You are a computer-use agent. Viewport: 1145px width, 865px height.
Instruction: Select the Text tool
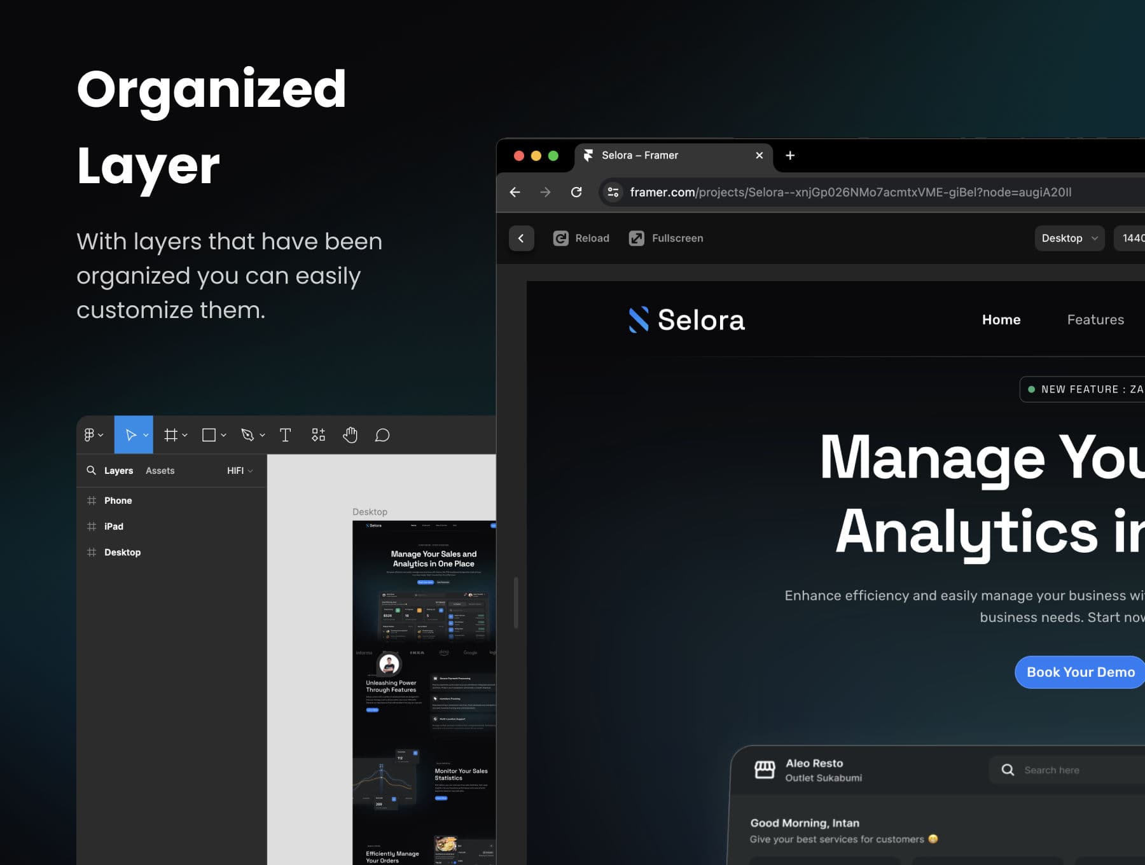point(285,435)
